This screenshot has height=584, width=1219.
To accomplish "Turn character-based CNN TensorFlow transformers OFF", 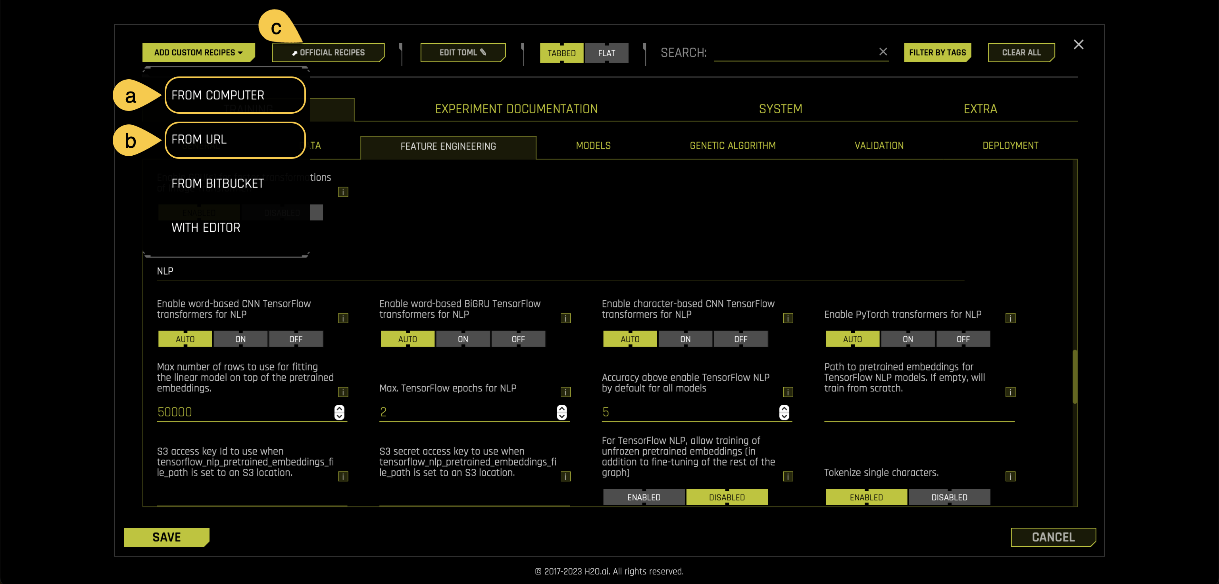I will [740, 339].
